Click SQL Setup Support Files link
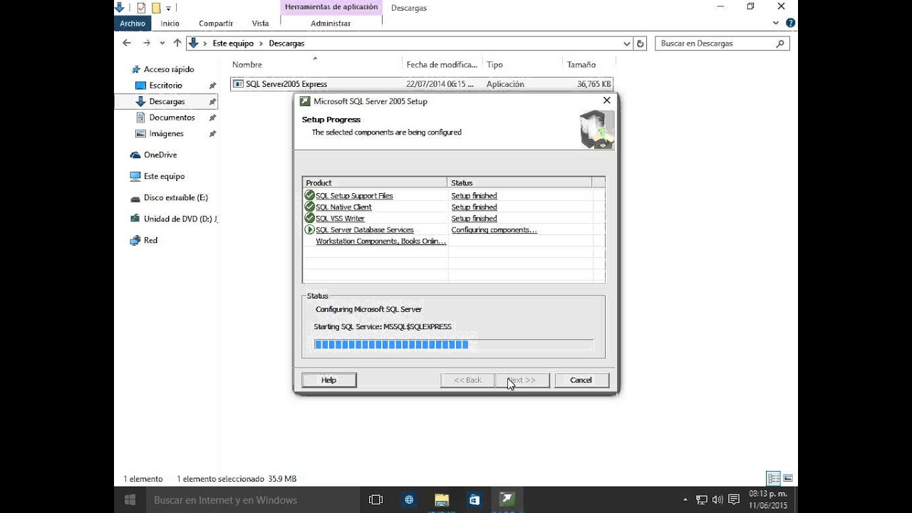 pyautogui.click(x=354, y=196)
